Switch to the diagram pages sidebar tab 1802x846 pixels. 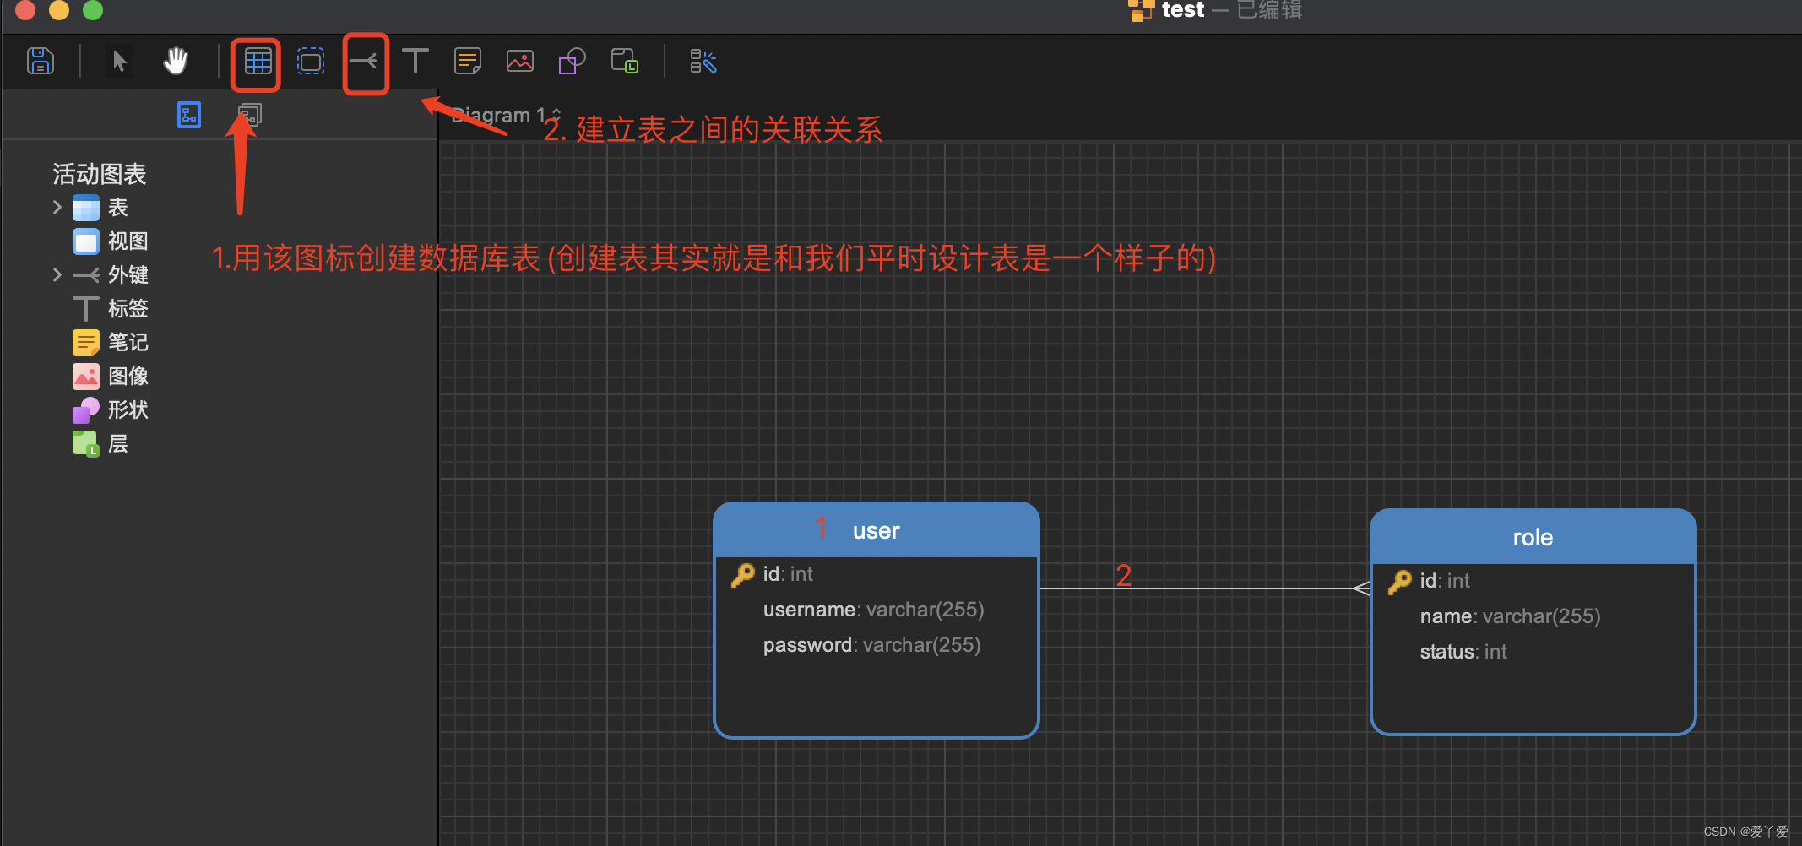250,115
